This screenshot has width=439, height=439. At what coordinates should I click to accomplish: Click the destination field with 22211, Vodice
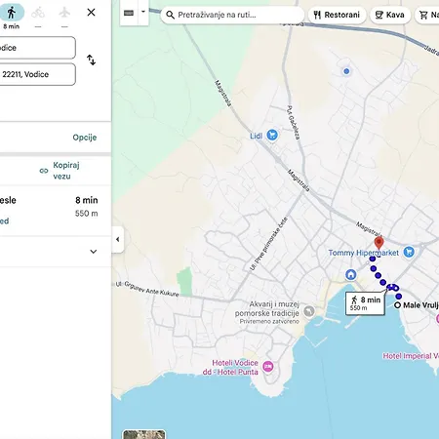[37, 74]
